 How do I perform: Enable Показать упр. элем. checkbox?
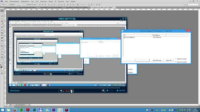(25, 5)
